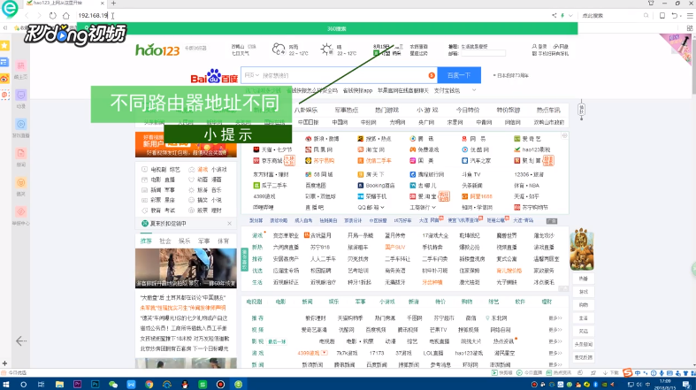Click the magnifier icon in browser search box
The height and width of the screenshot is (390, 696).
(646, 16)
